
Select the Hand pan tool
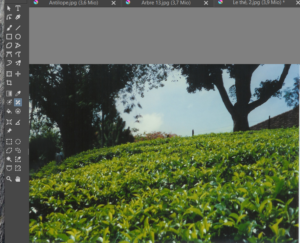(18, 179)
